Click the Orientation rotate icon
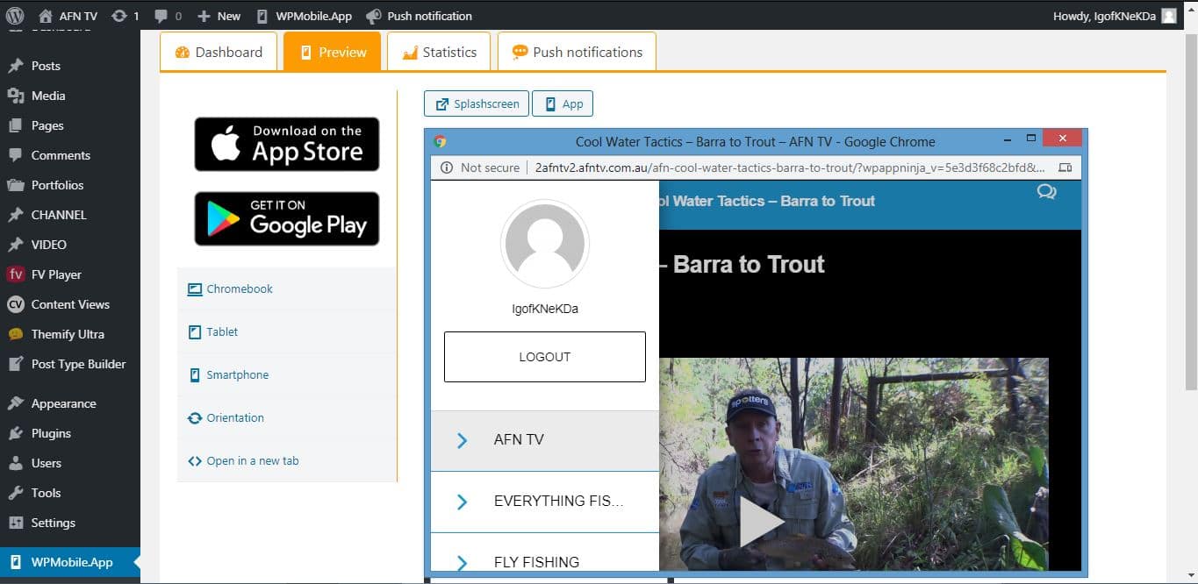 195,418
